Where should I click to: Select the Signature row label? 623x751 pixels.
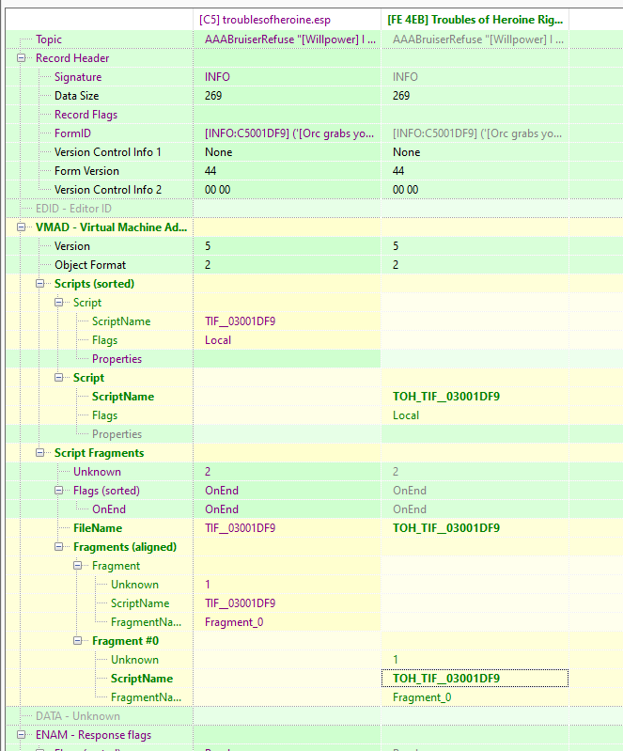click(78, 77)
